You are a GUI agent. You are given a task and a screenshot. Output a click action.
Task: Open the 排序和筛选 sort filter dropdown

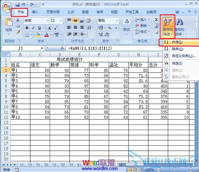[x=167, y=27]
